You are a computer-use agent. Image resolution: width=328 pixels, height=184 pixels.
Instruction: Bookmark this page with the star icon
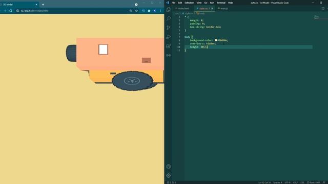136,11
